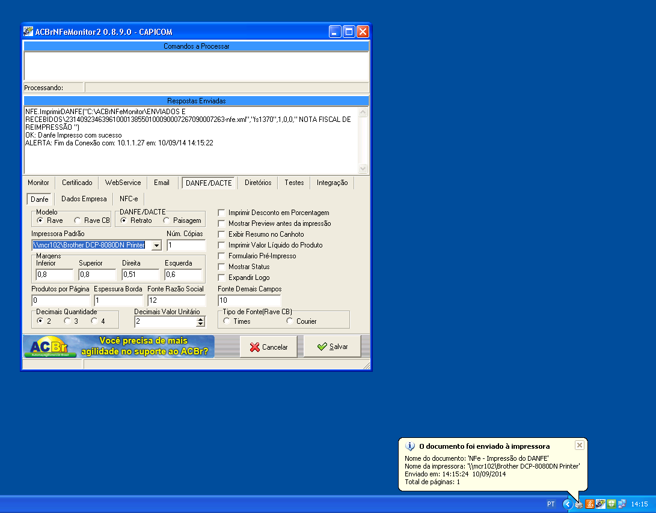Check Formulario Pré-Impresso option
Image resolution: width=656 pixels, height=513 pixels.
221,256
